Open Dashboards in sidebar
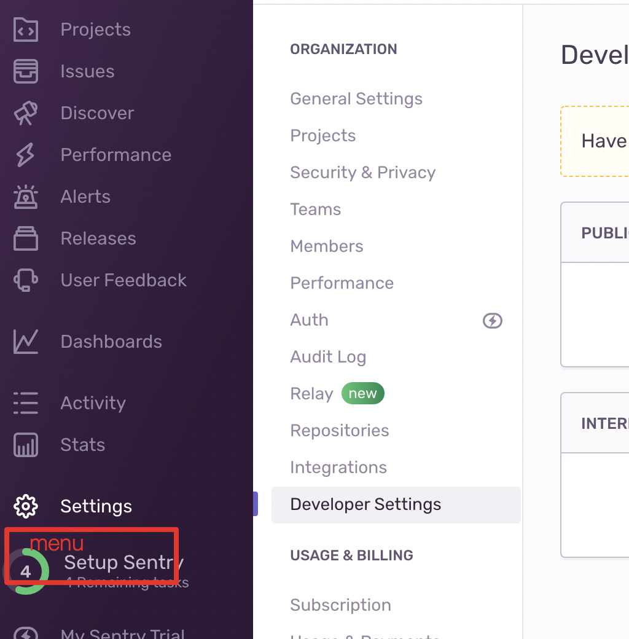This screenshot has height=639, width=629. pos(111,342)
